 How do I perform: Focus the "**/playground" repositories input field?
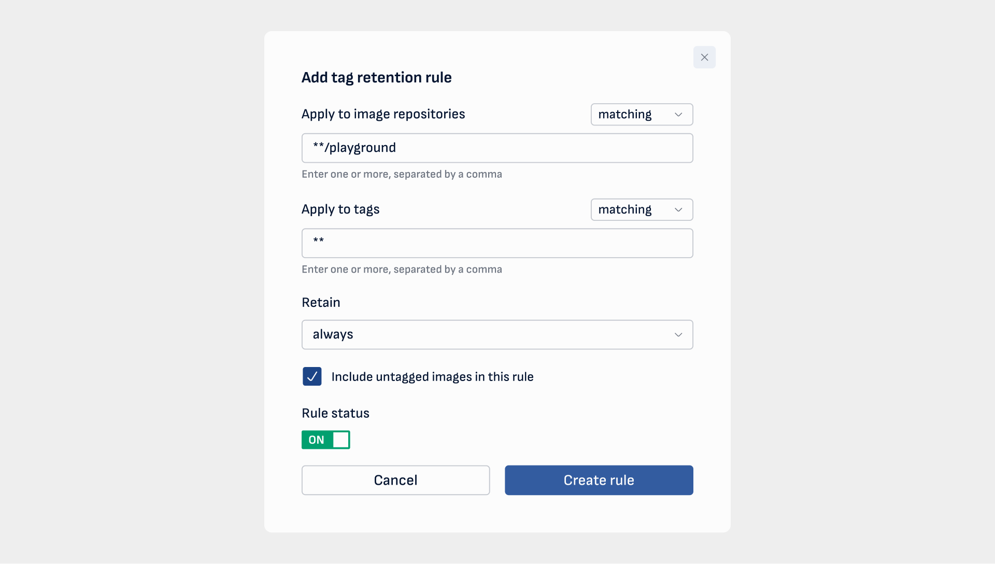click(496, 148)
